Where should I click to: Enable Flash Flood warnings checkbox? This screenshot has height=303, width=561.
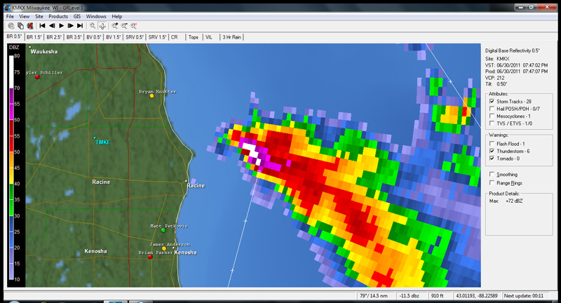(x=492, y=144)
